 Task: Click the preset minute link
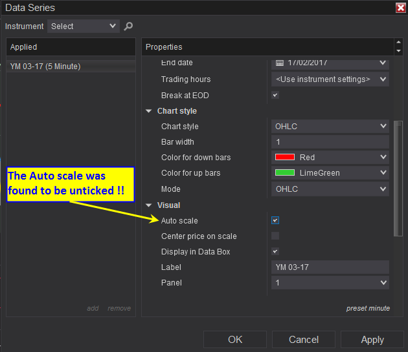pyautogui.click(x=368, y=308)
